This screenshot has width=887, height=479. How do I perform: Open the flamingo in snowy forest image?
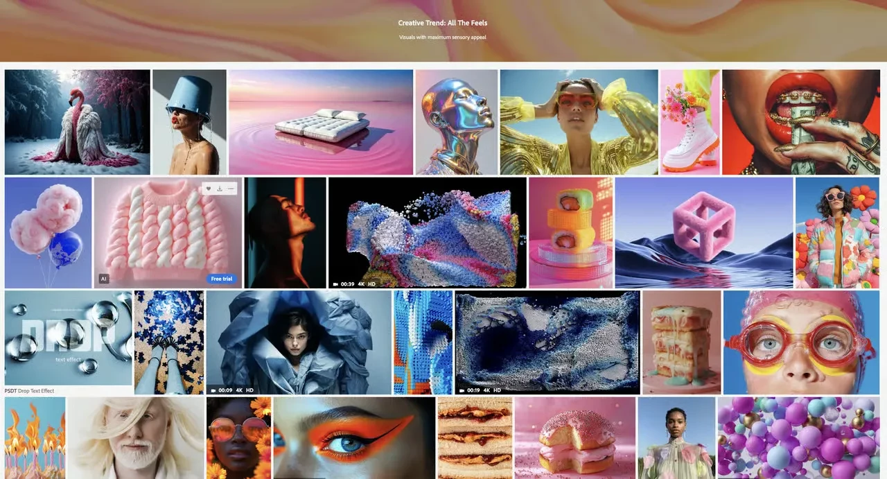(78, 122)
